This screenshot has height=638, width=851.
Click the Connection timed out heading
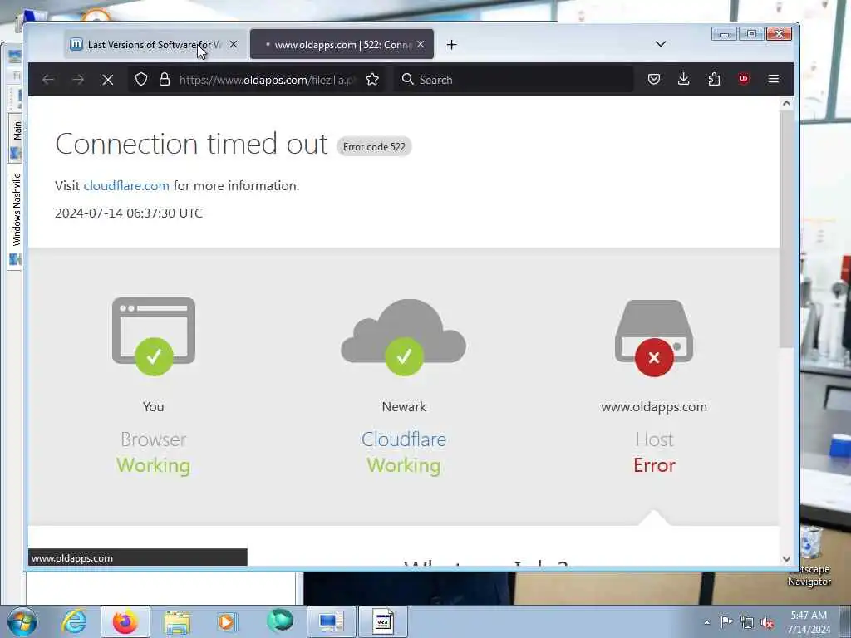pos(191,145)
